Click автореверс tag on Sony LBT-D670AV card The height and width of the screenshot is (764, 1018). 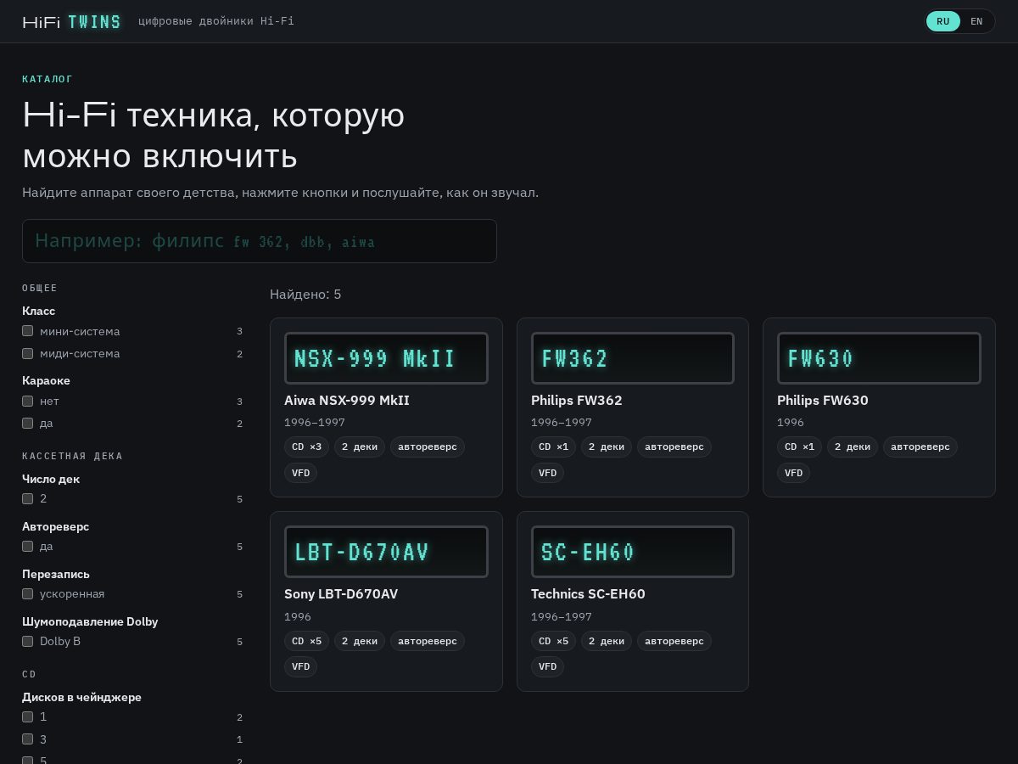tap(428, 641)
